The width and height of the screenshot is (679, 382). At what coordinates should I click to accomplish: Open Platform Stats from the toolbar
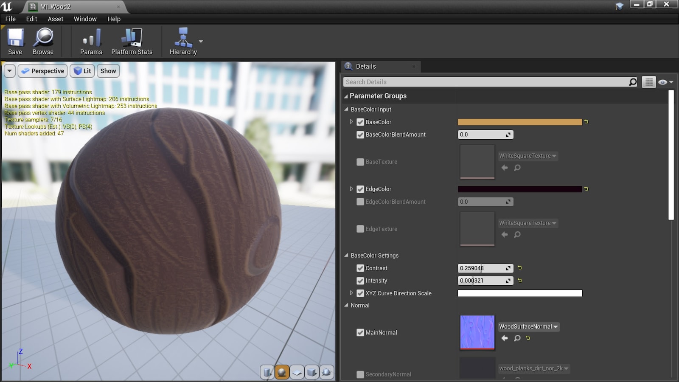(x=132, y=40)
